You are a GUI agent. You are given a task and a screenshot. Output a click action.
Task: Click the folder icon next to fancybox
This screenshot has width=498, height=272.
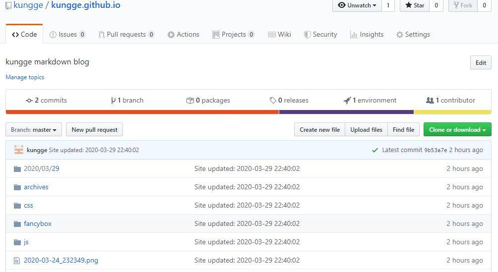tap(17, 224)
